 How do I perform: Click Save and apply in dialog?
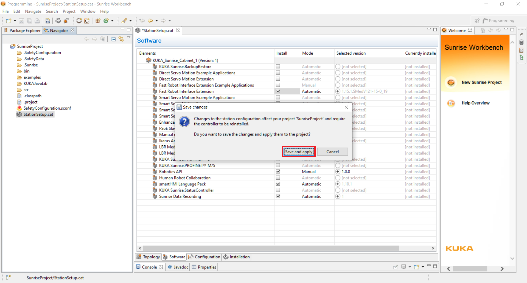pos(299,152)
